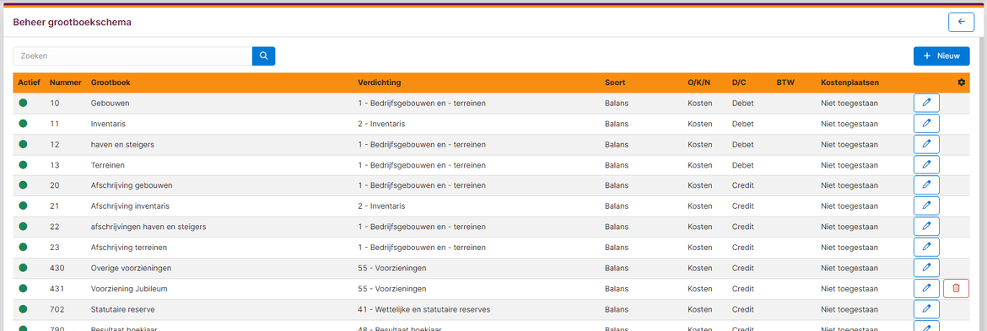
Task: Click Debet in the Terreinen row
Action: [x=742, y=165]
